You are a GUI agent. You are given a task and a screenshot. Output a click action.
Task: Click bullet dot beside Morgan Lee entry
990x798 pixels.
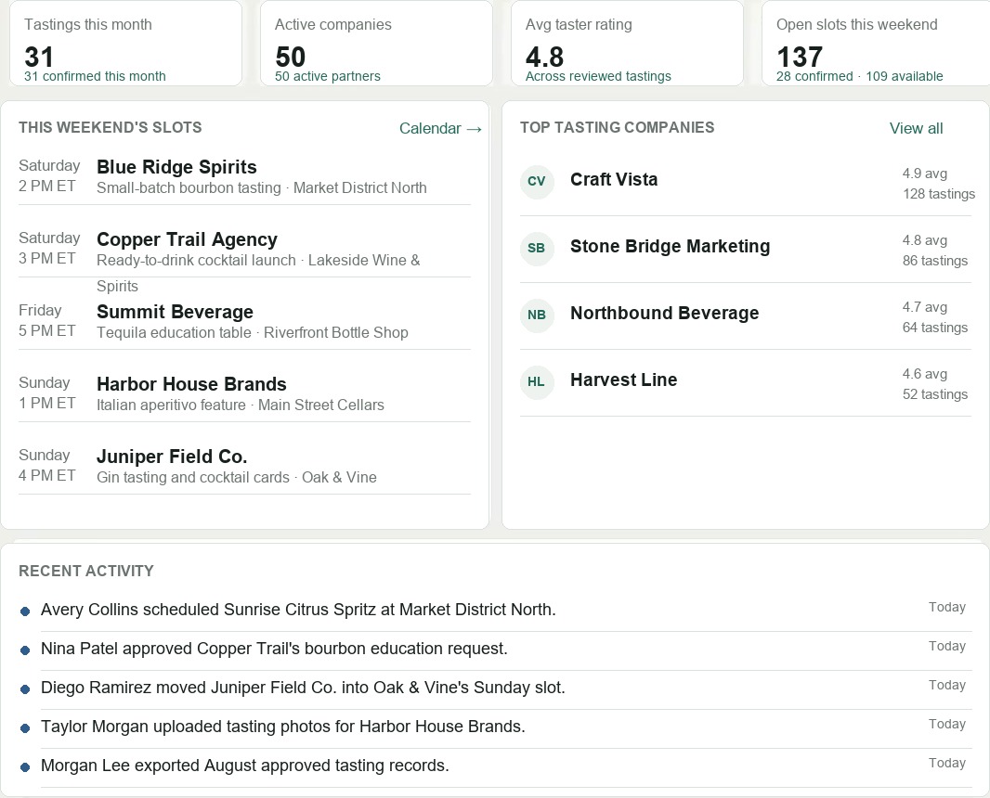pos(25,767)
